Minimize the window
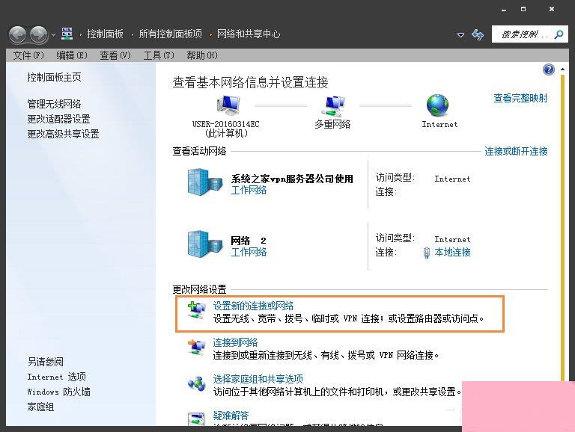This screenshot has width=575, height=432. [x=504, y=10]
